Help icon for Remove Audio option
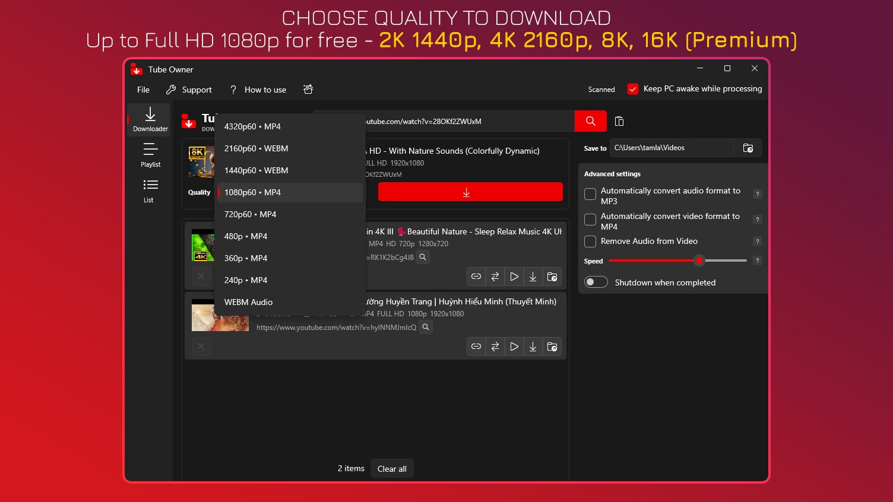This screenshot has width=893, height=502. [758, 242]
